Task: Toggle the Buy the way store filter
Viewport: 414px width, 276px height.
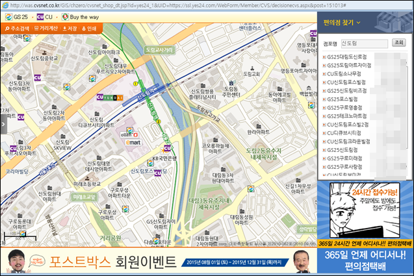Action: (81, 17)
